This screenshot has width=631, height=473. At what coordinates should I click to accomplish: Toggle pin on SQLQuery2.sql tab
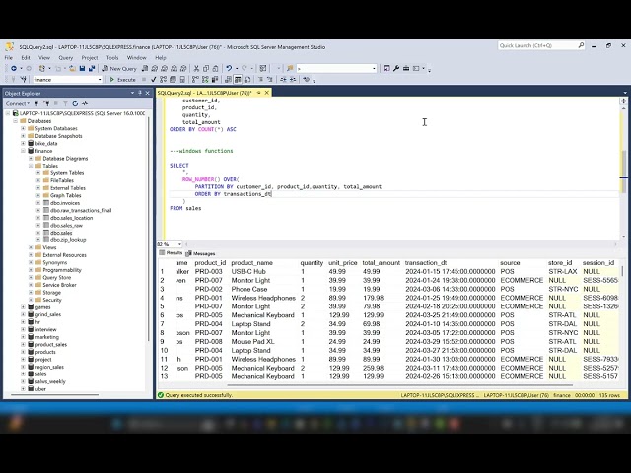point(258,93)
